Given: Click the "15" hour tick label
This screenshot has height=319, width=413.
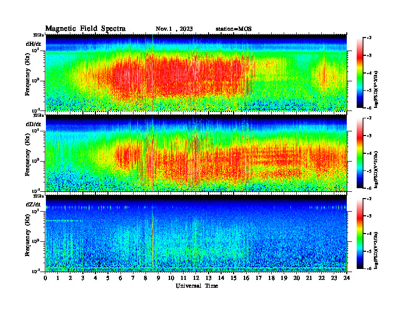Looking at the screenshot, I should tap(234, 278).
